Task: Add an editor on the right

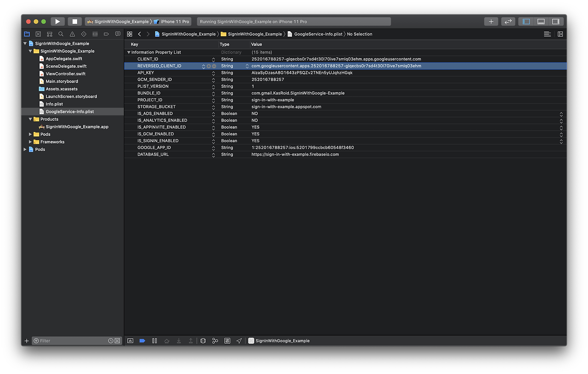Action: pos(560,34)
